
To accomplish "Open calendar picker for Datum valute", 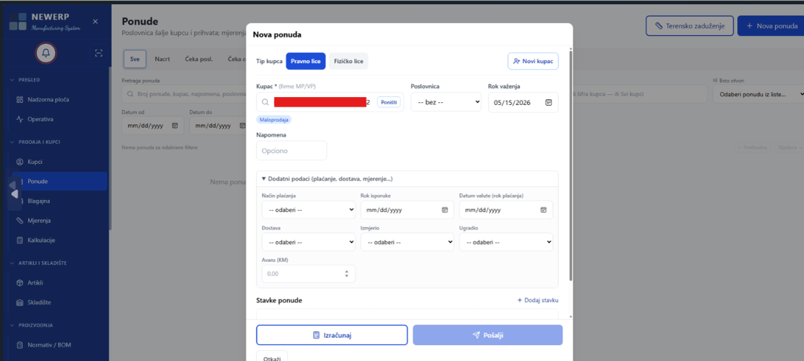I will click(543, 210).
